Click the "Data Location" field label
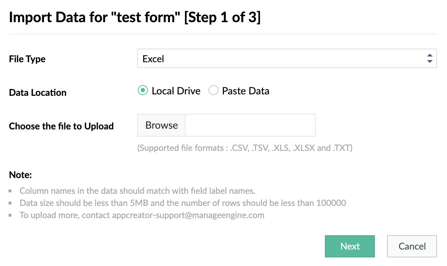 pyautogui.click(x=37, y=93)
